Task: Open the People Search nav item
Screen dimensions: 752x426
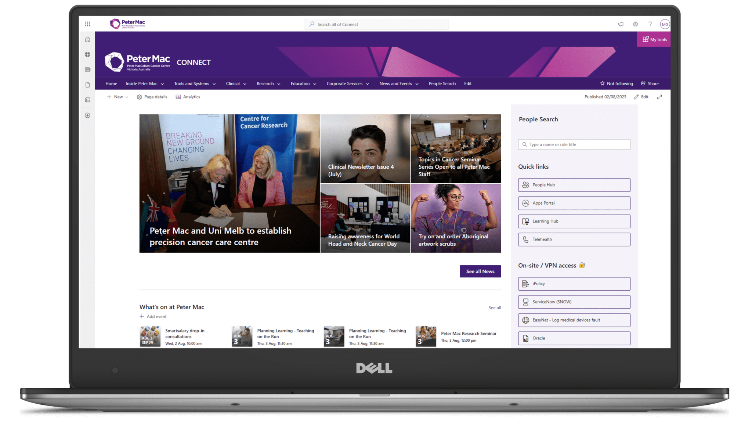Action: pyautogui.click(x=442, y=84)
